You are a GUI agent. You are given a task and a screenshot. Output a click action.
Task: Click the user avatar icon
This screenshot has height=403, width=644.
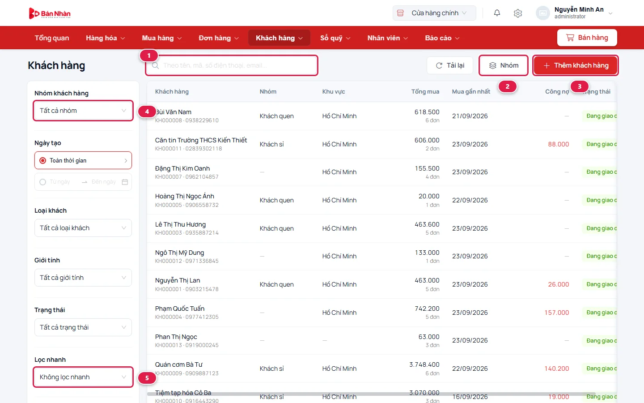543,13
